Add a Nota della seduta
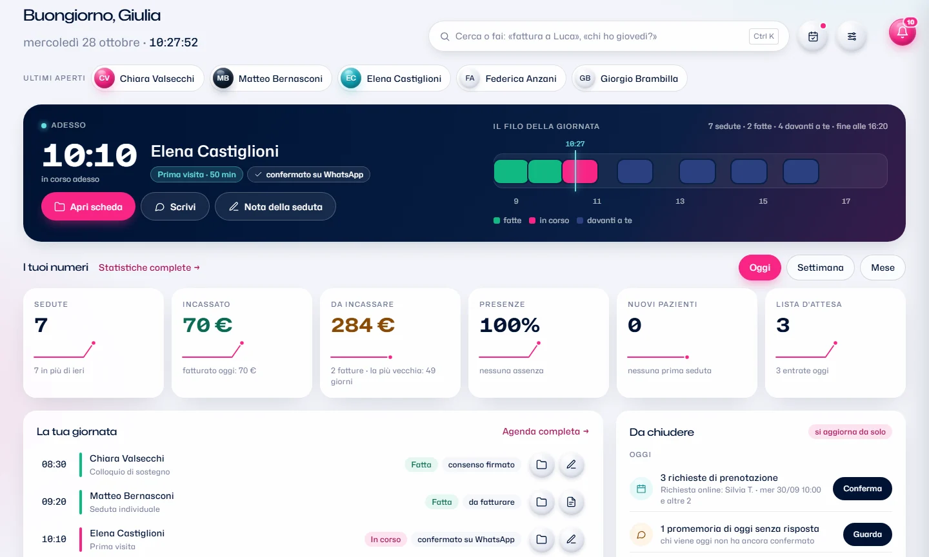This screenshot has height=557, width=929. click(x=275, y=207)
